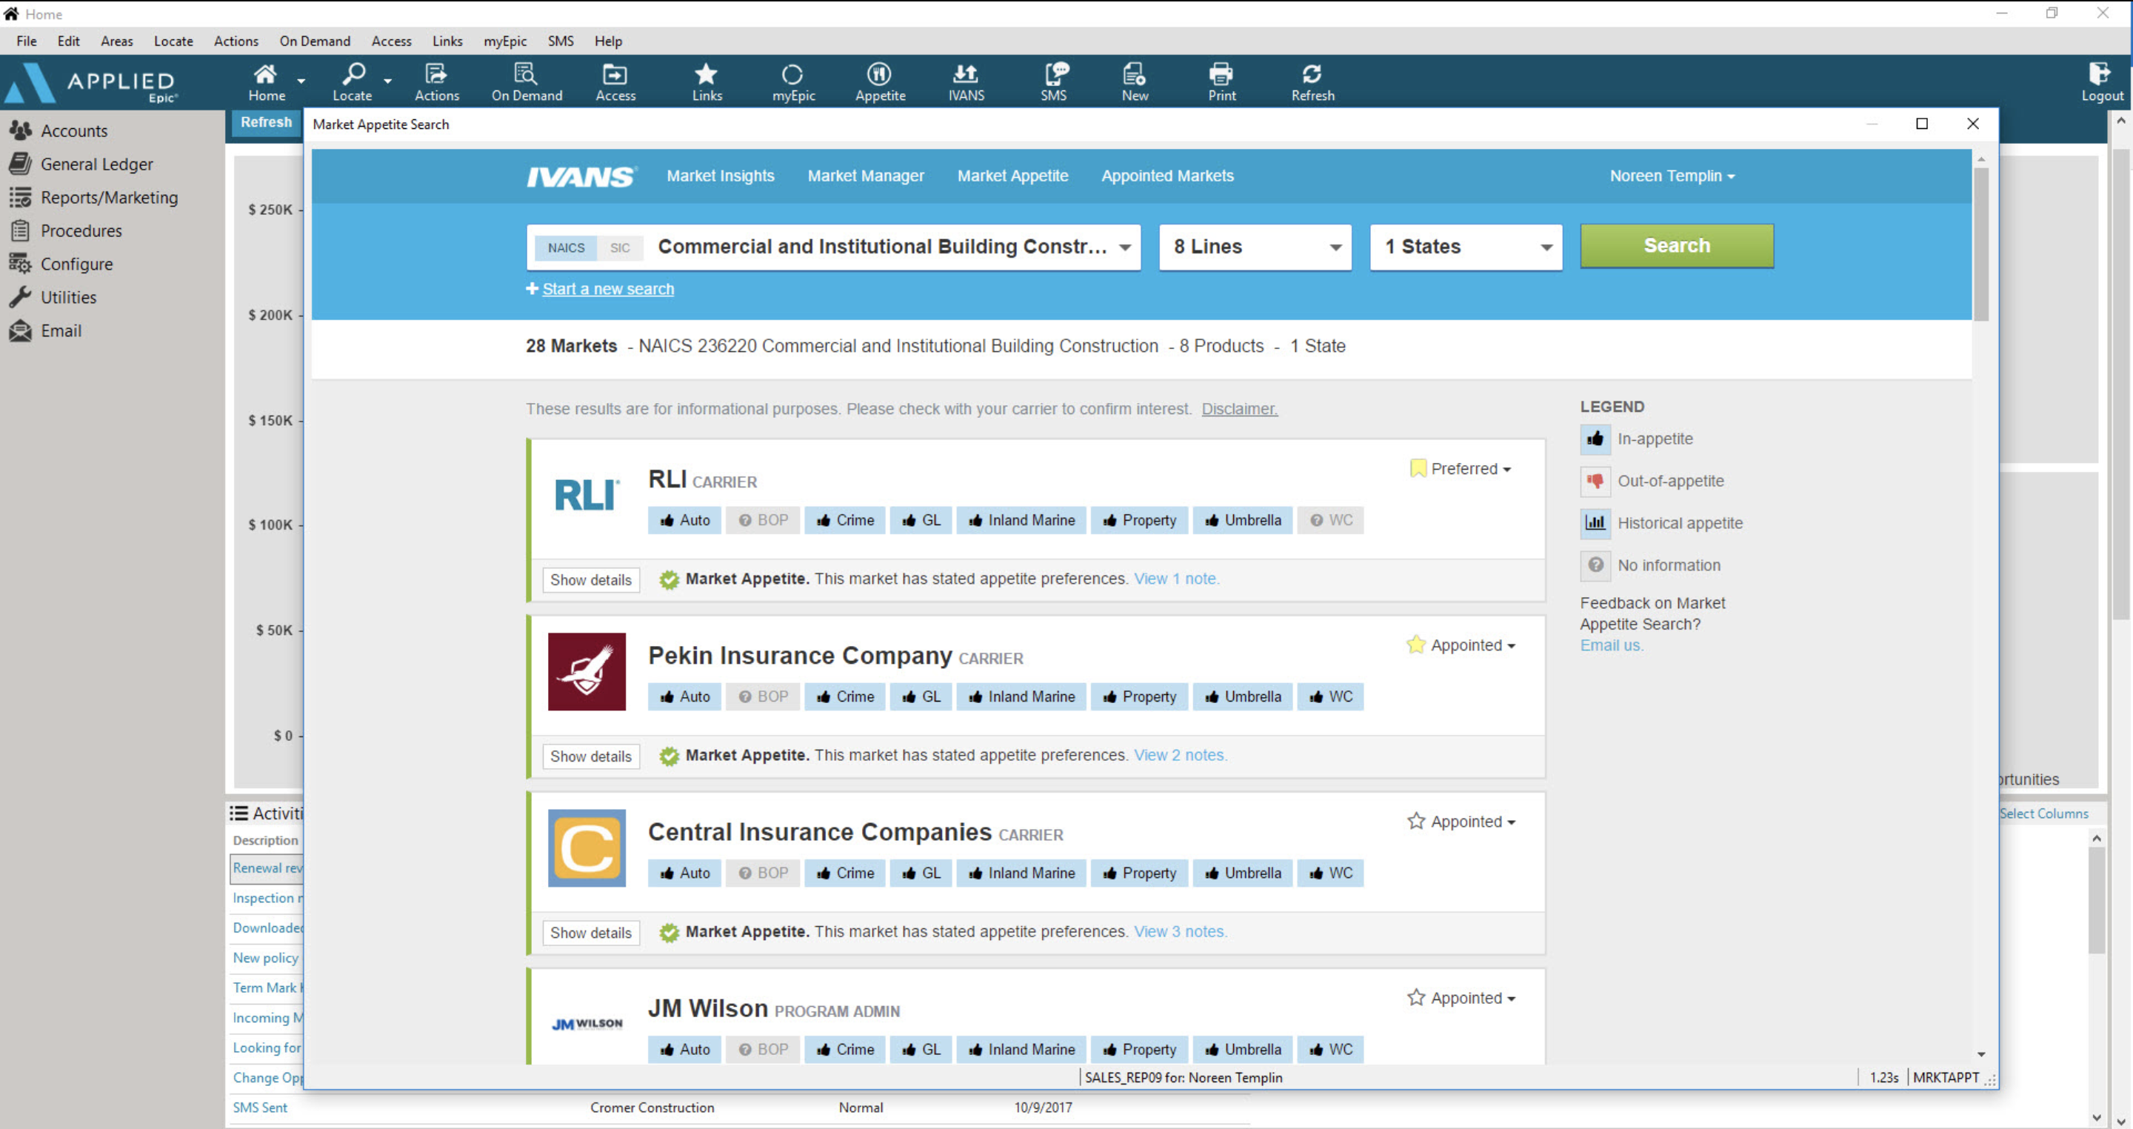Click the Print toolbar icon
Image resolution: width=2133 pixels, height=1129 pixels.
[x=1222, y=81]
